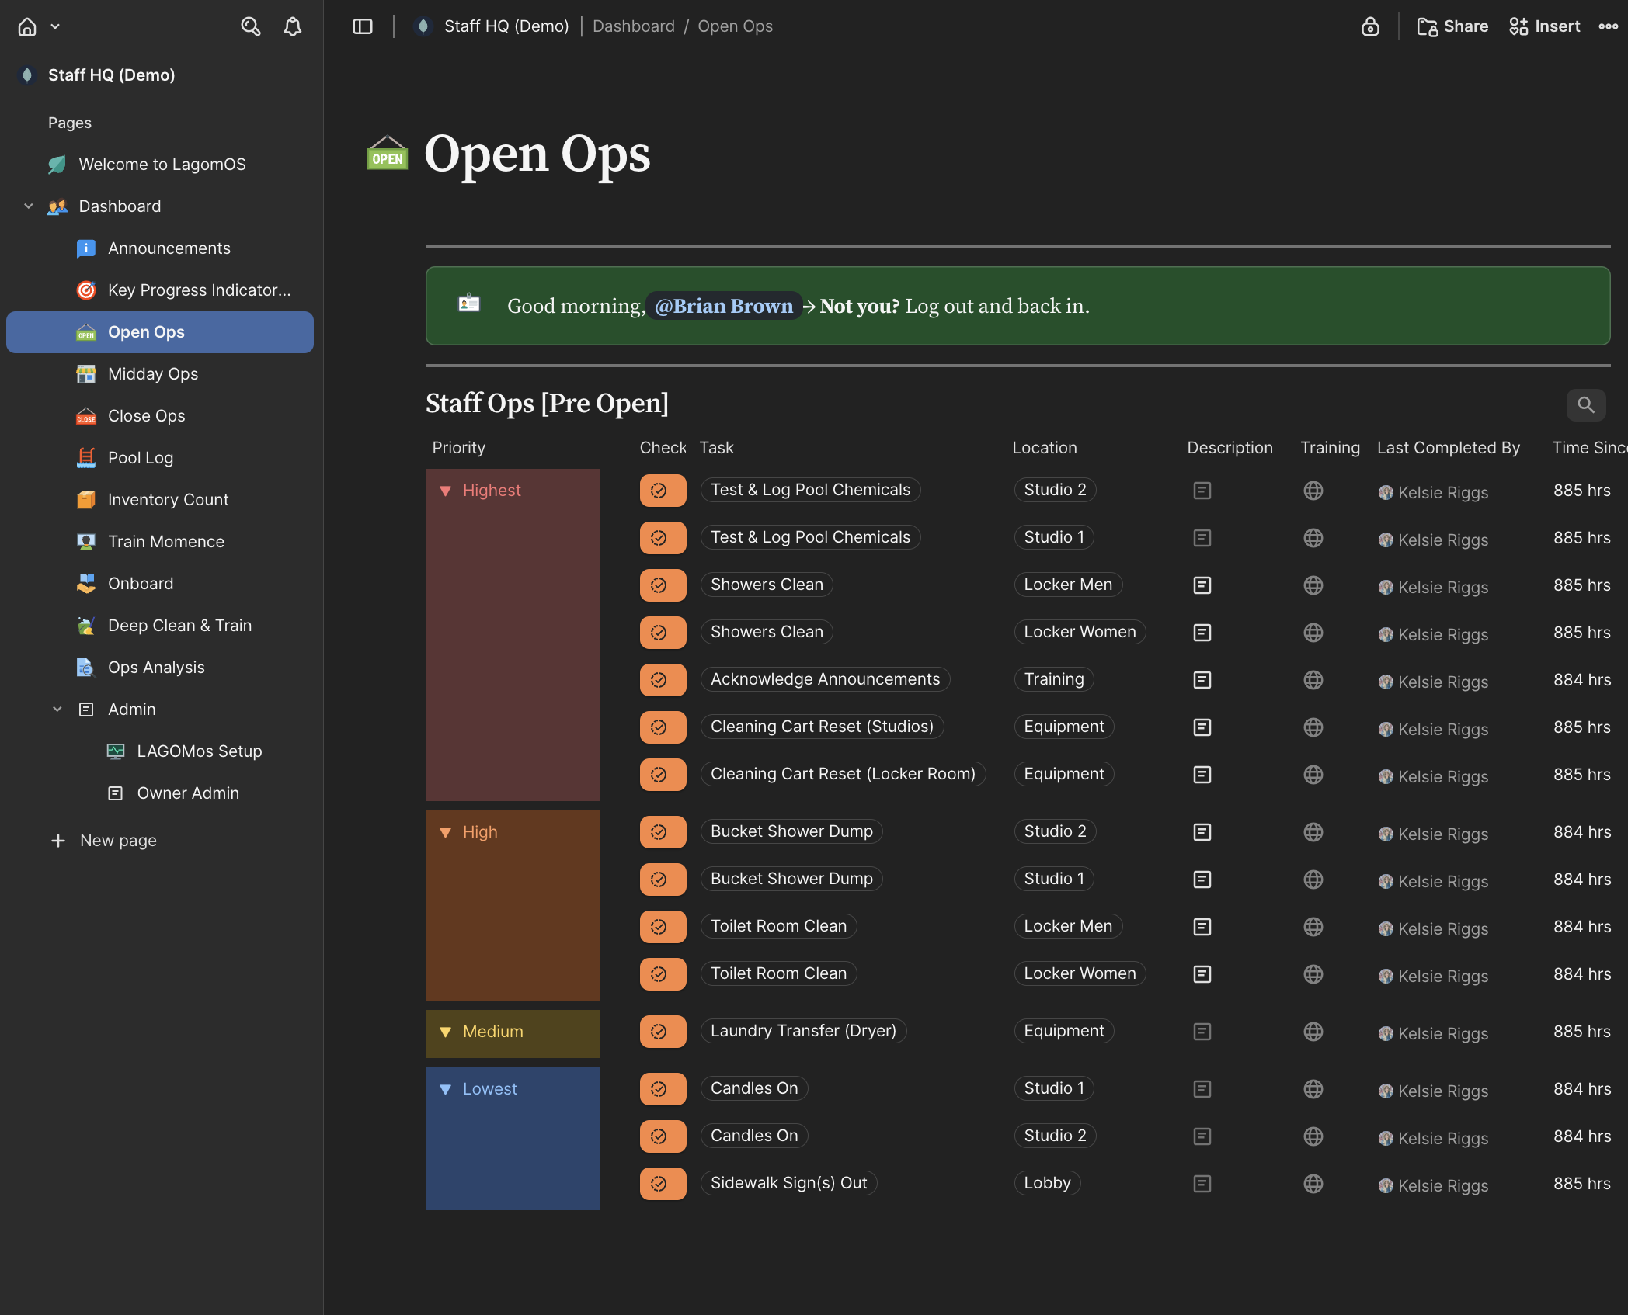Open training globe for Test & Log Studio 2
Image resolution: width=1628 pixels, height=1315 pixels.
tap(1313, 491)
